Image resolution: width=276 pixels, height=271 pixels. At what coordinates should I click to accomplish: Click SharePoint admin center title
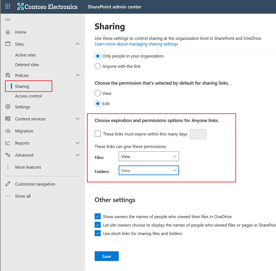point(115,7)
